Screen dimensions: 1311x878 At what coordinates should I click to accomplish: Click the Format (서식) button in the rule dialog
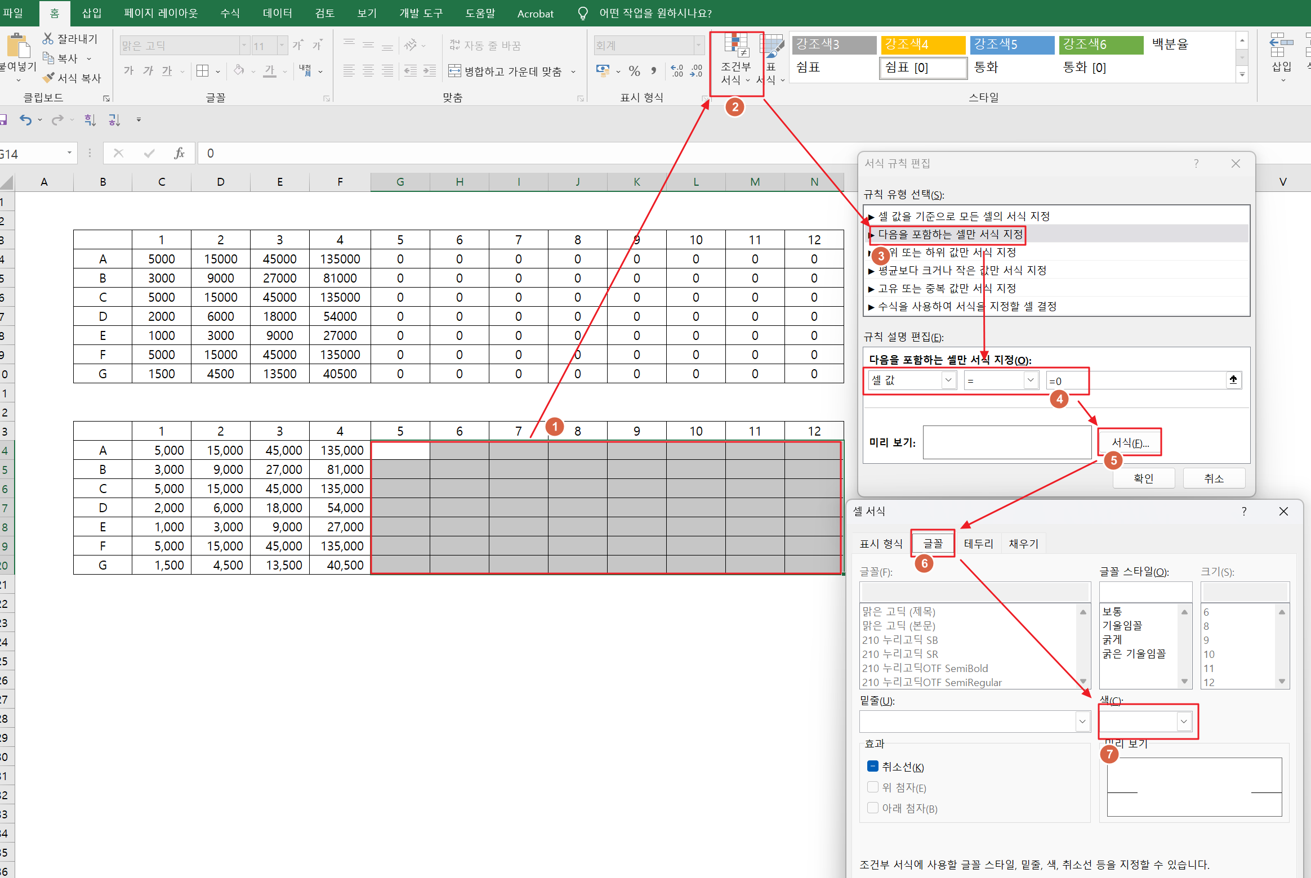[1130, 443]
